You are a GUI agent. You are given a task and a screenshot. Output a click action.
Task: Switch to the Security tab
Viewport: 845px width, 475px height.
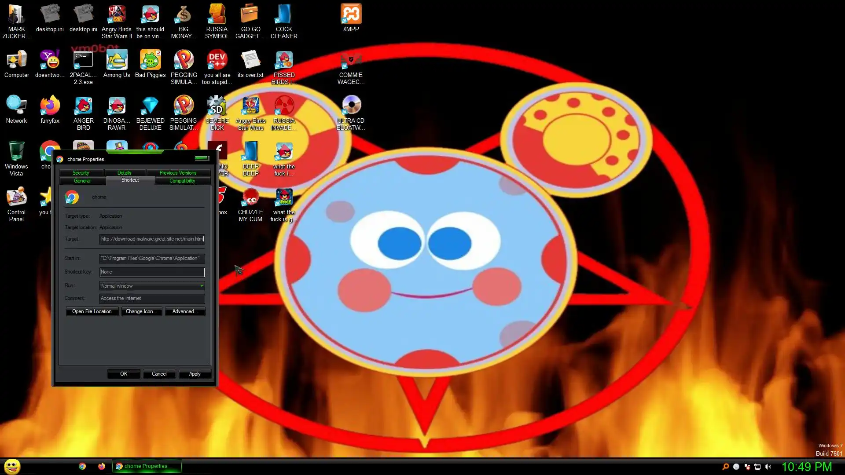coord(81,173)
